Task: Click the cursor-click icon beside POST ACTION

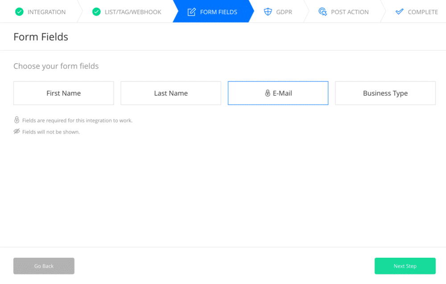Action: point(322,12)
